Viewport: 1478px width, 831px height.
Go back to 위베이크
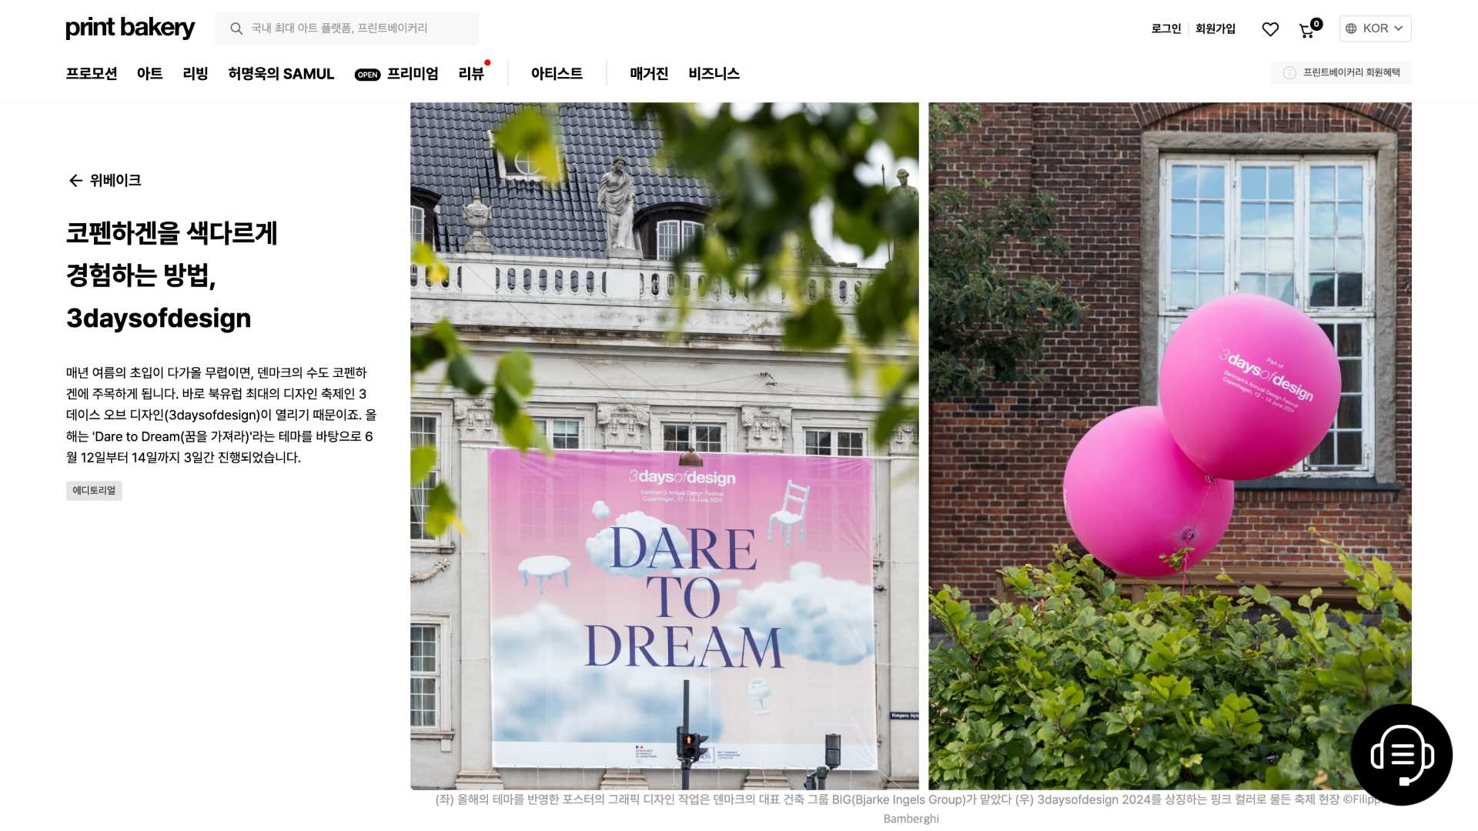(x=105, y=180)
